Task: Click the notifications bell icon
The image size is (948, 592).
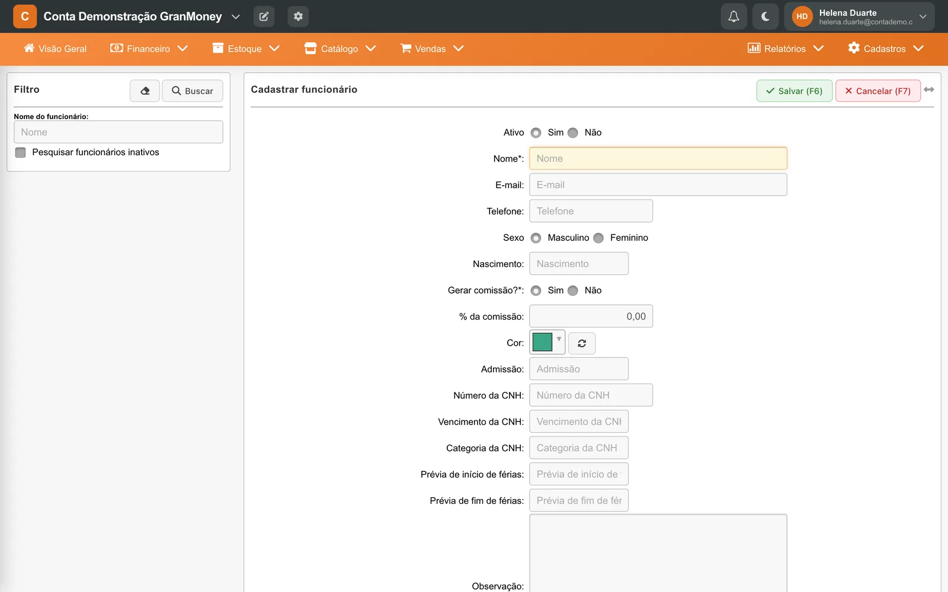Action: (734, 17)
